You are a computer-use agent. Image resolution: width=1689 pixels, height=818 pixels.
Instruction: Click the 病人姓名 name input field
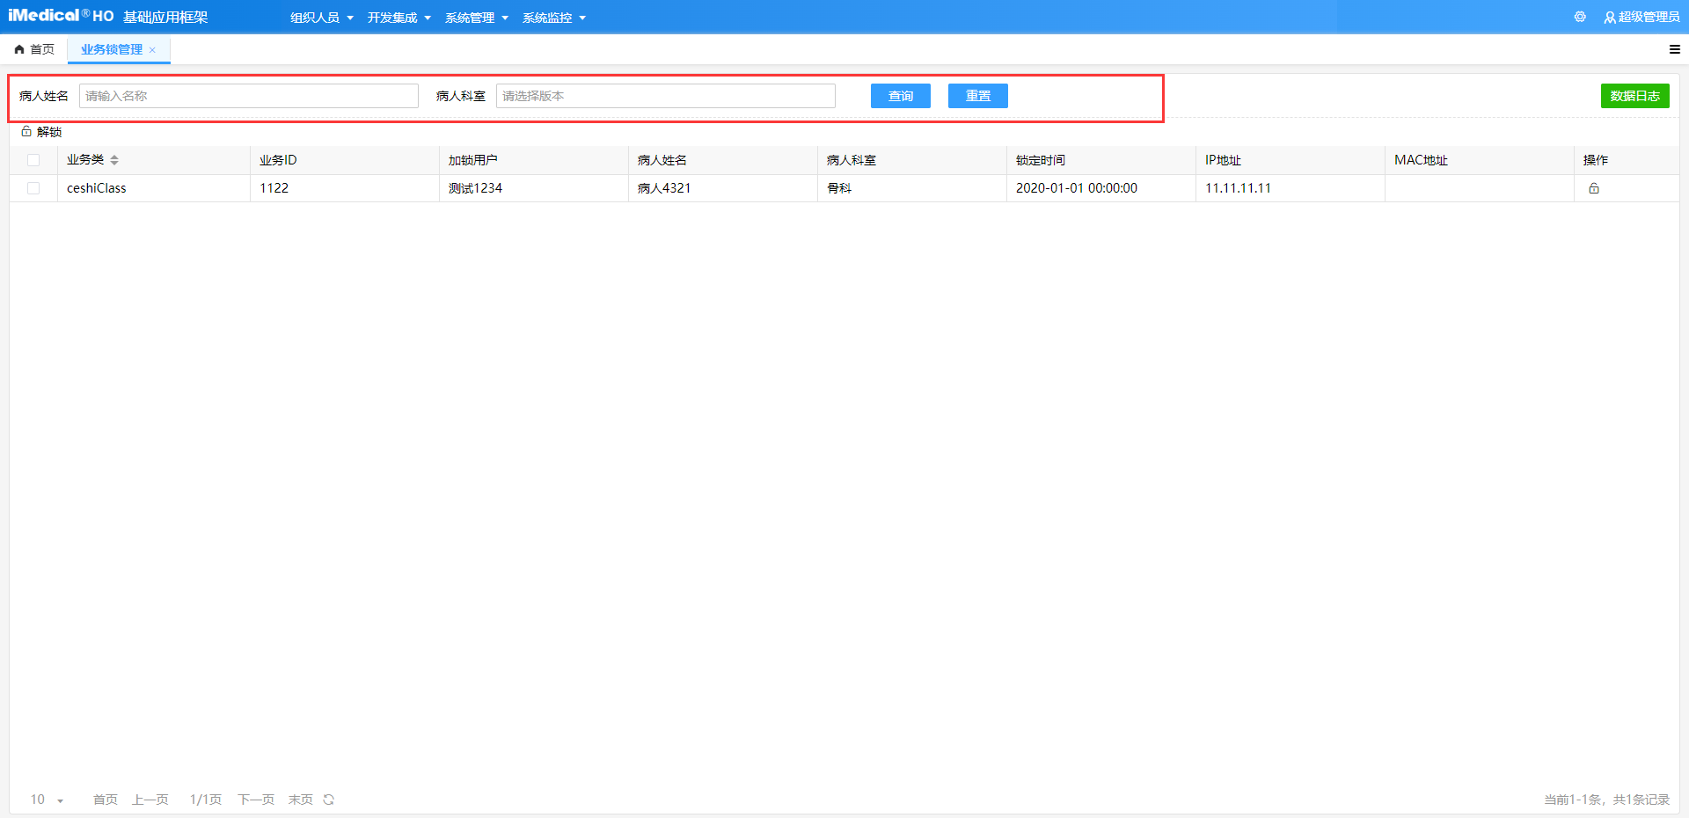[x=248, y=96]
